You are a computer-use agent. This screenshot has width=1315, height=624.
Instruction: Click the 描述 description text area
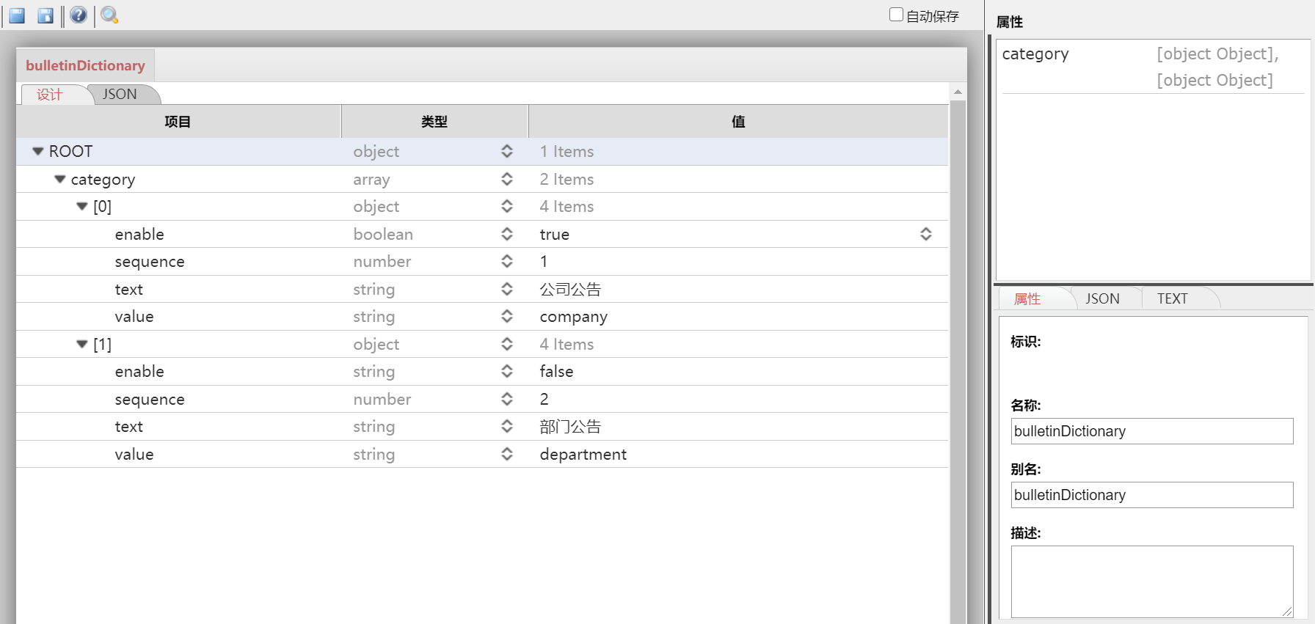click(1151, 581)
